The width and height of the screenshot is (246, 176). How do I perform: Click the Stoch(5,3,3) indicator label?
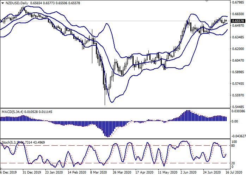click(11, 142)
